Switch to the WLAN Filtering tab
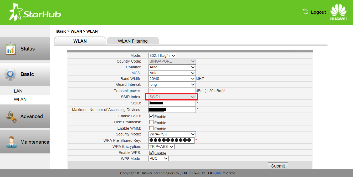Viewport: 353px width, 177px height. (x=133, y=41)
